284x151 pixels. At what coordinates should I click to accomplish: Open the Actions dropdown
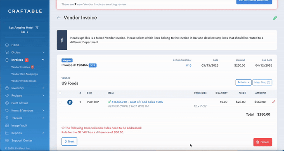click(x=243, y=82)
